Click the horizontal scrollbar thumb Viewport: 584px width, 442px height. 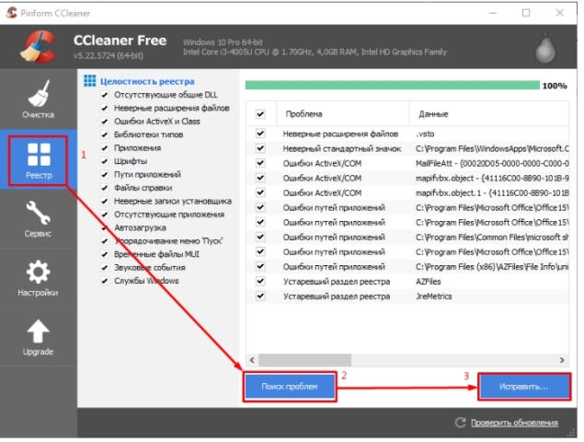point(304,360)
